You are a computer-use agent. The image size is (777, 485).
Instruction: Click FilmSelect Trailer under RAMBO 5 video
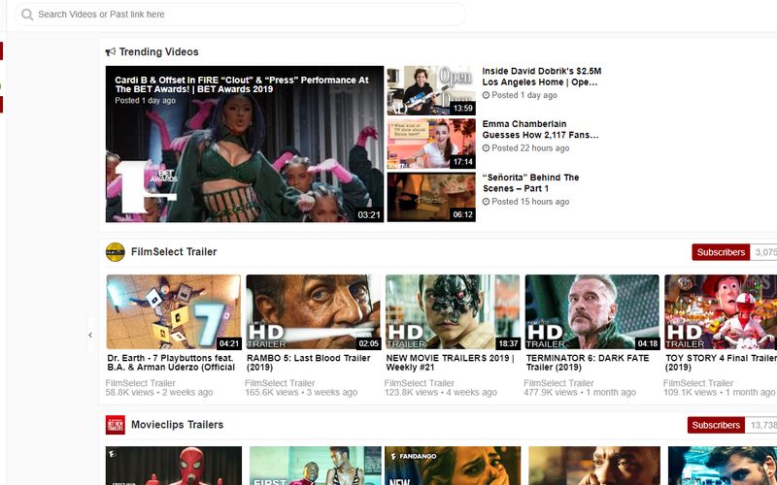tap(280, 383)
